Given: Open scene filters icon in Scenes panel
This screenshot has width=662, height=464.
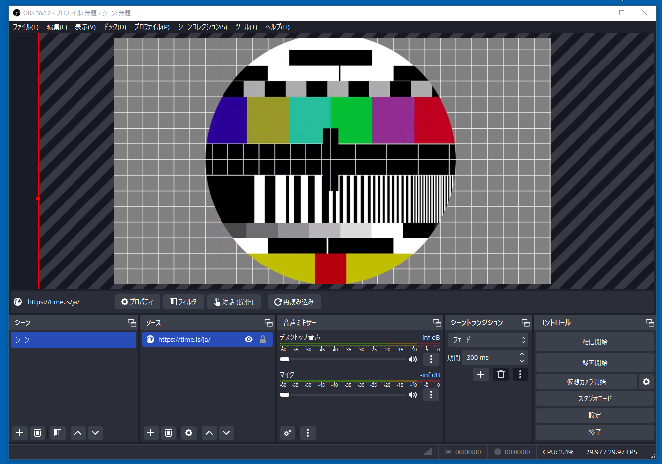Looking at the screenshot, I should (58, 433).
